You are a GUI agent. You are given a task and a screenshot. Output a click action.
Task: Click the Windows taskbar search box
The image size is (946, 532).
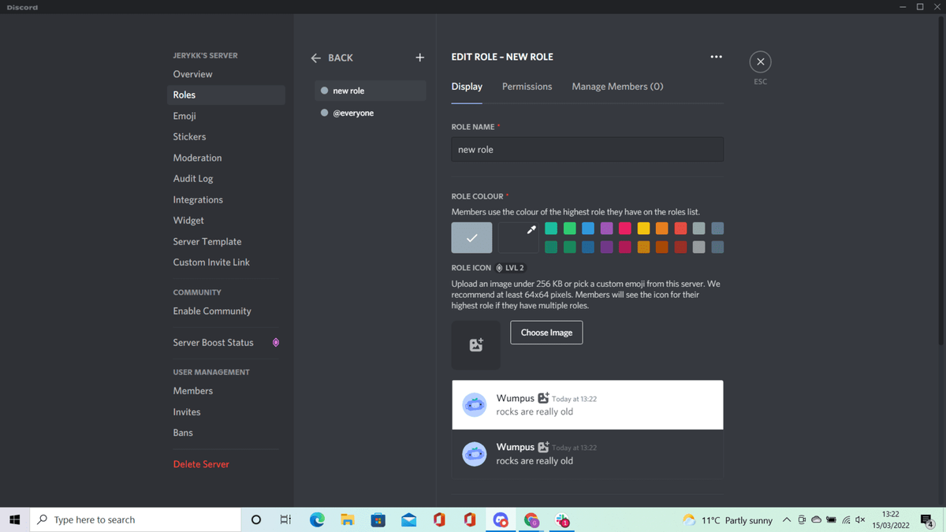coord(135,519)
